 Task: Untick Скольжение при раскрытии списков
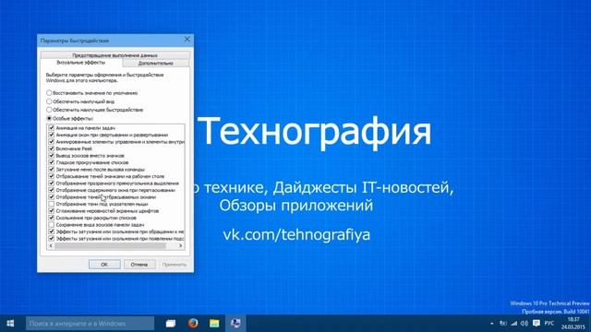52,218
